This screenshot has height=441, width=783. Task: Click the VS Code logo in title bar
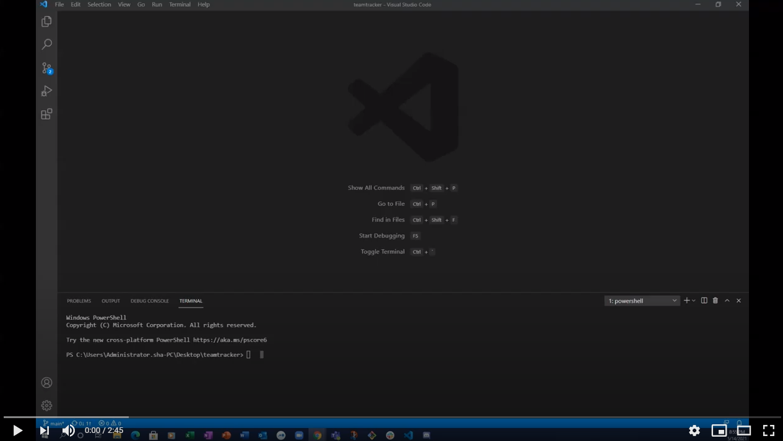point(43,4)
